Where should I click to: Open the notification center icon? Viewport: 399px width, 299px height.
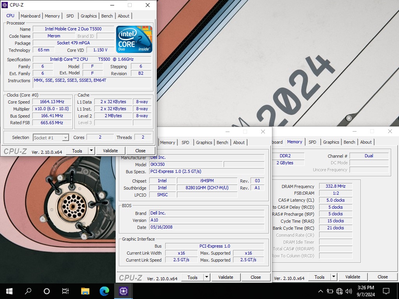point(386,291)
